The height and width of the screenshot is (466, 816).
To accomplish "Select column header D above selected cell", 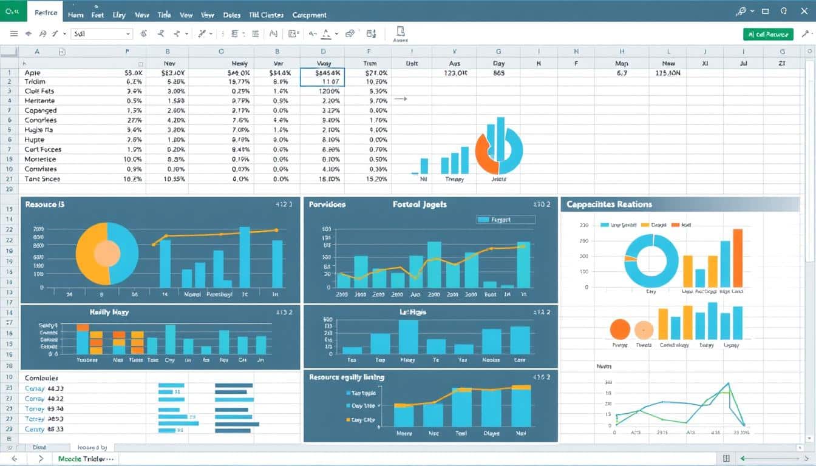I will click(x=323, y=52).
